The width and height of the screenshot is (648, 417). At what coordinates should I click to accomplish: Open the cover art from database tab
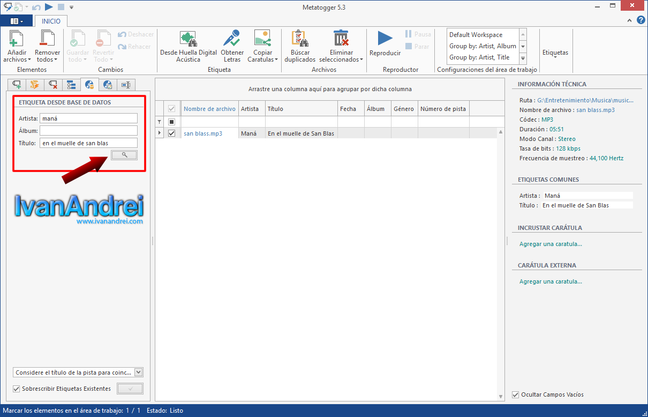108,85
